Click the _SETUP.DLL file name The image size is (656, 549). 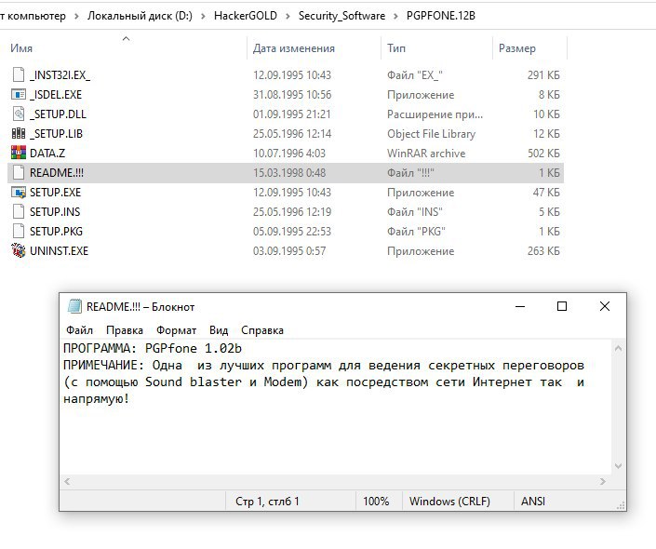pyautogui.click(x=58, y=114)
